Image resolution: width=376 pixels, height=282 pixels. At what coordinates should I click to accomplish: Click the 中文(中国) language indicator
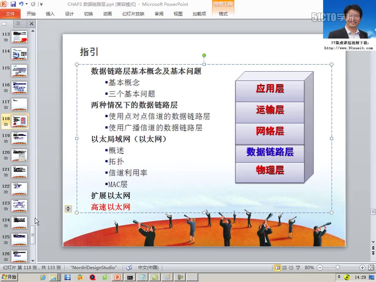[148, 267]
